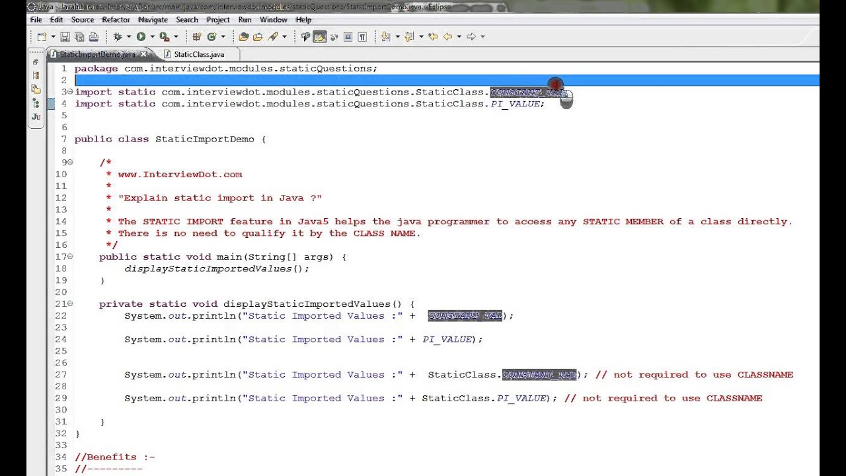Viewport: 846px width, 476px height.
Task: Open the File menu
Action: click(x=36, y=20)
